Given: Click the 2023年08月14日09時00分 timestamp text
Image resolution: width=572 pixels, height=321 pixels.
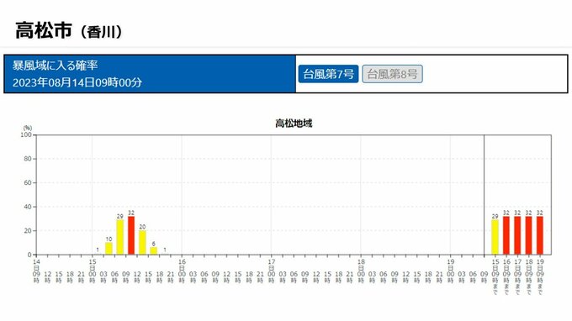Looking at the screenshot, I should 77,82.
